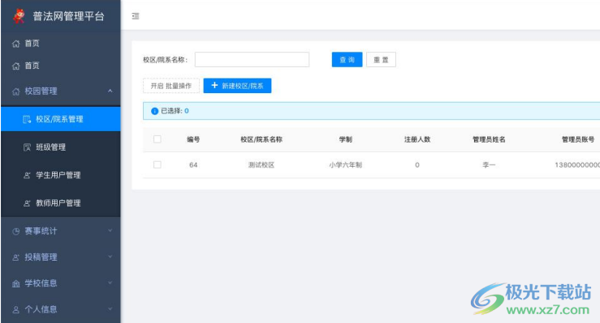Screen dimensions: 600x323
Task: Focus the 校区/院系名称 input field
Action: pos(252,59)
